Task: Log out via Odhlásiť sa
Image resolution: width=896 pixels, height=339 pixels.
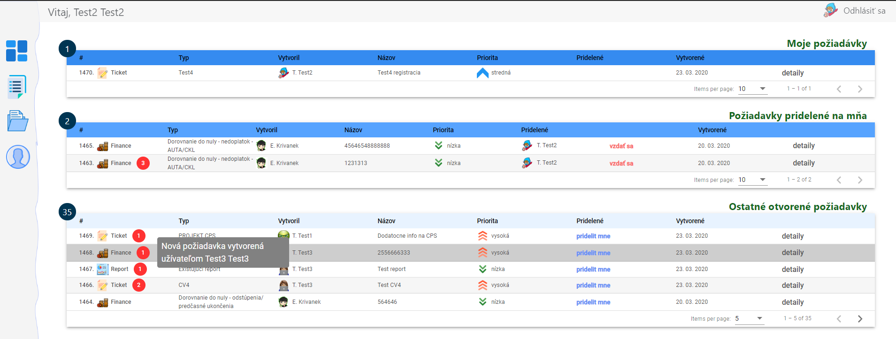Action: click(x=864, y=11)
